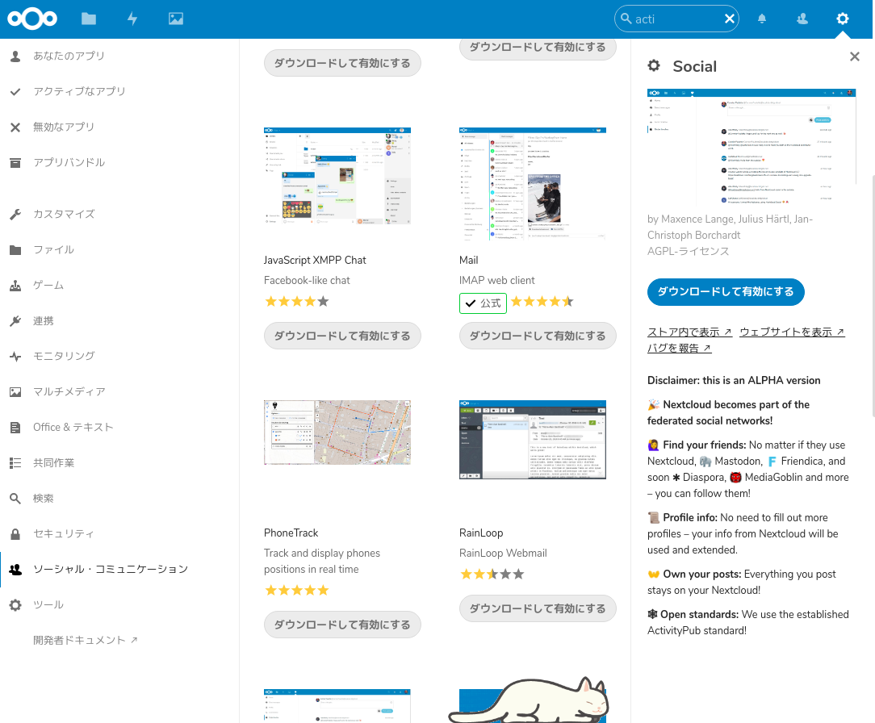Viewport: 875px width, 723px height.
Task: Open the settings gear menu
Action: pos(843,19)
